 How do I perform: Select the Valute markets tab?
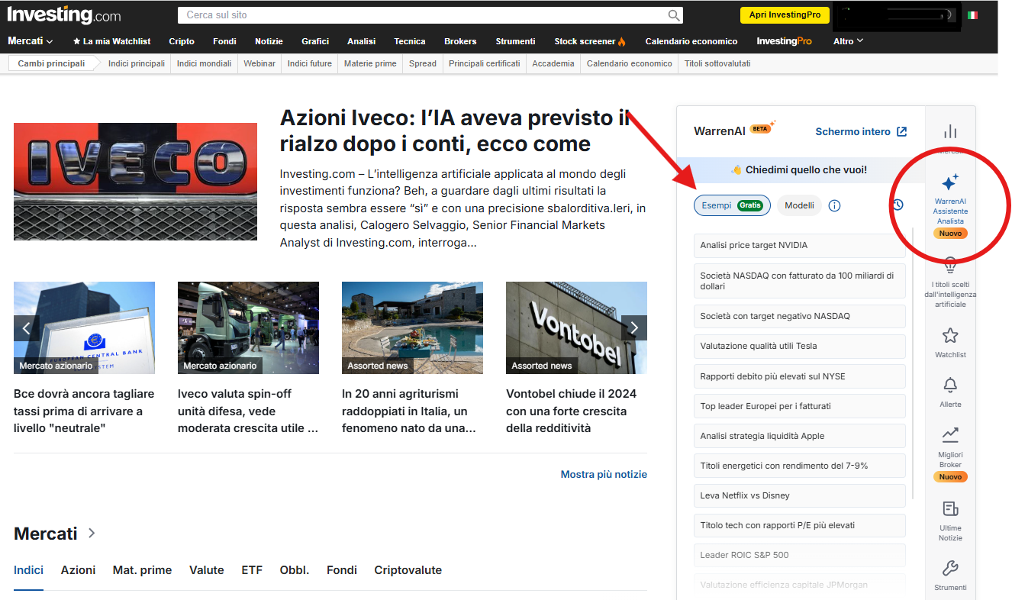pyautogui.click(x=206, y=570)
